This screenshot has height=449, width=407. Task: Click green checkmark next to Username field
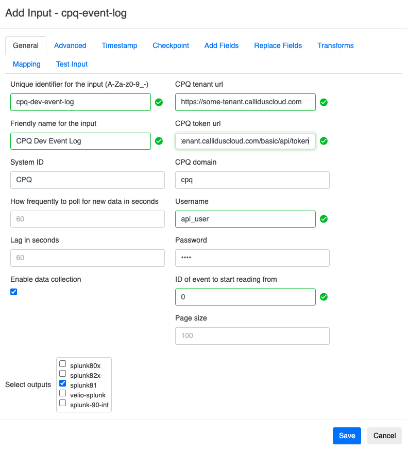point(324,219)
